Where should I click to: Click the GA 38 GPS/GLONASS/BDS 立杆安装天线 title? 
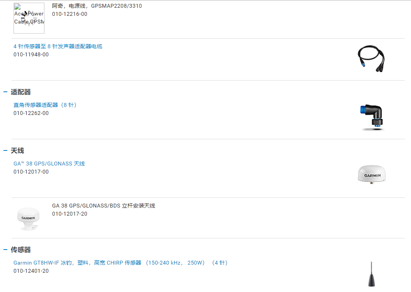pos(104,206)
